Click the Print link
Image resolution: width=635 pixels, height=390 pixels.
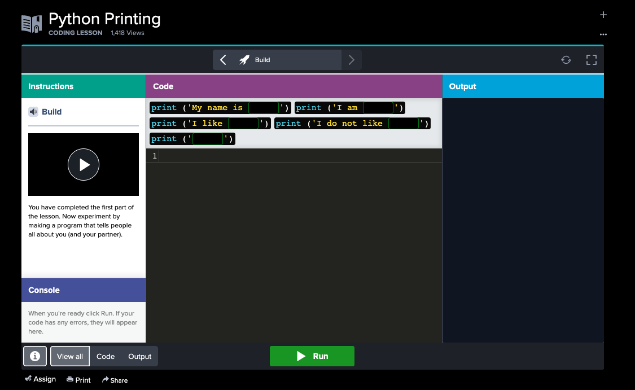coord(78,380)
